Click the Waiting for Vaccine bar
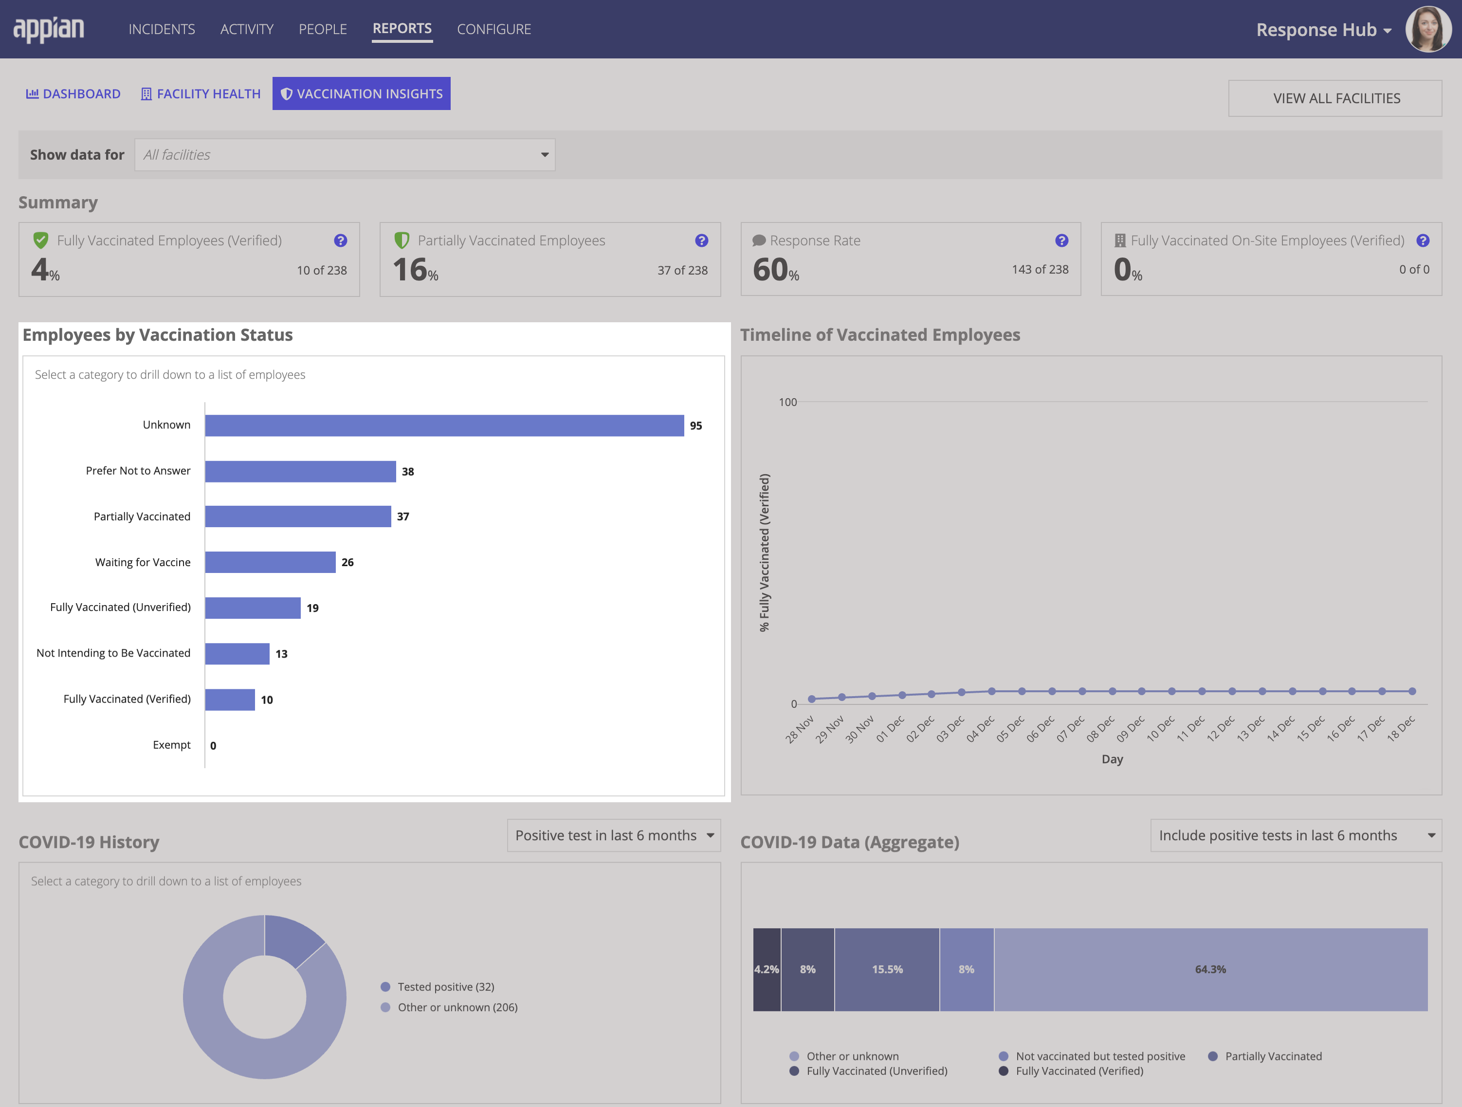Image resolution: width=1462 pixels, height=1107 pixels. click(270, 562)
